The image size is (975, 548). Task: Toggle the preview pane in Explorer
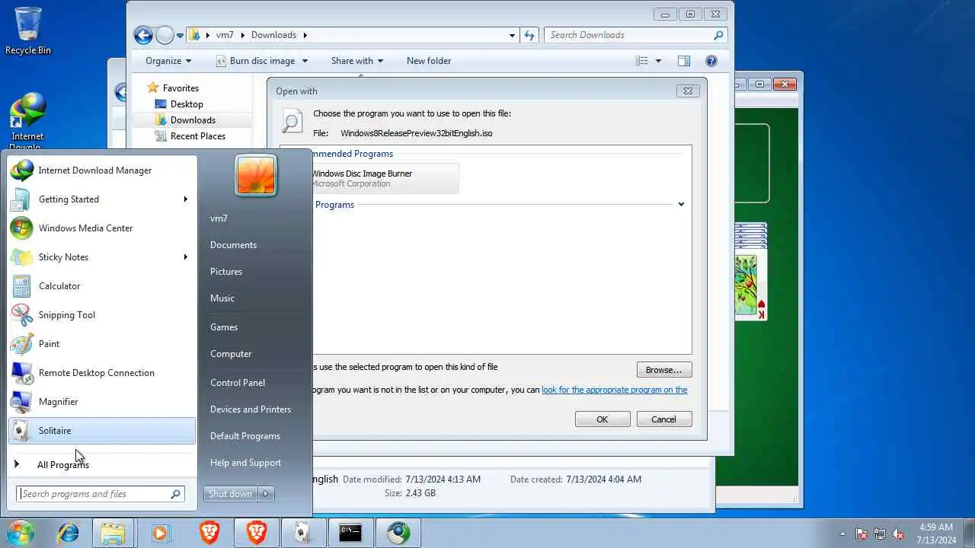click(x=683, y=61)
